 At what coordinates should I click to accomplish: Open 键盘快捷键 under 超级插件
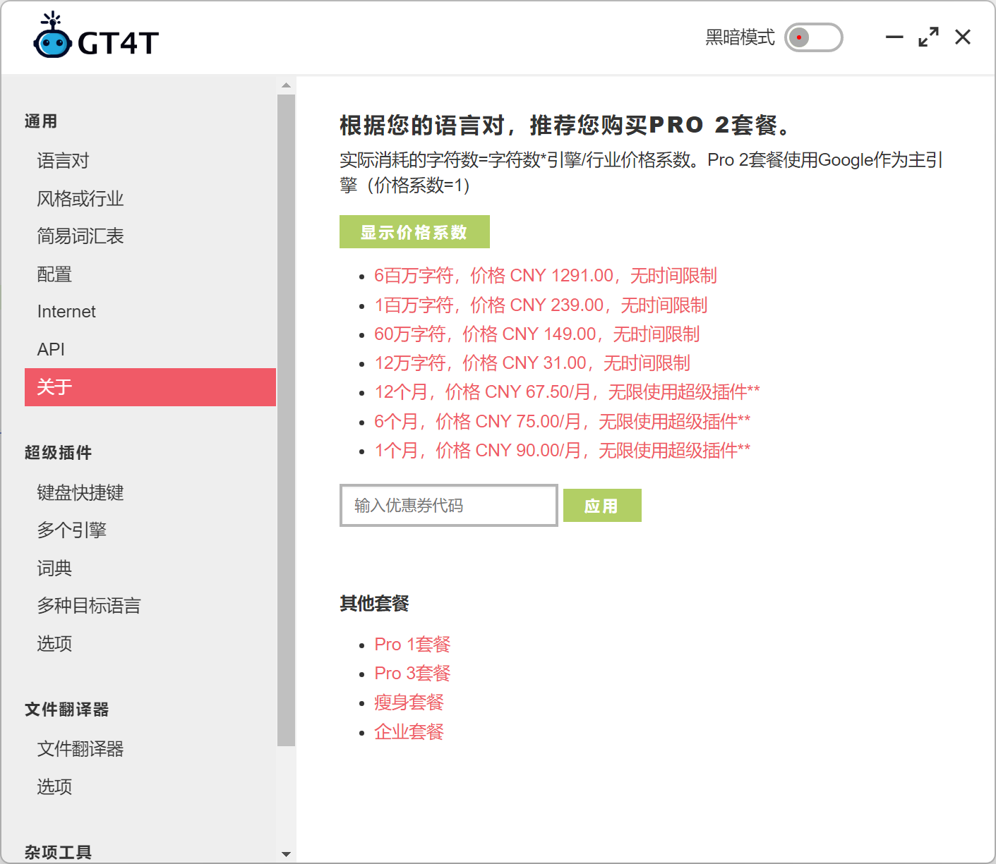coord(80,492)
